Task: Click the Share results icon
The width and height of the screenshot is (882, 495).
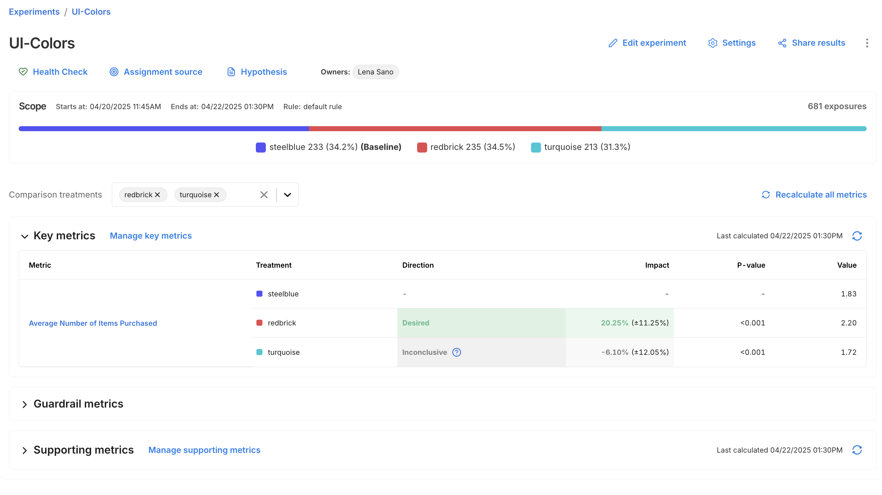Action: (x=782, y=43)
